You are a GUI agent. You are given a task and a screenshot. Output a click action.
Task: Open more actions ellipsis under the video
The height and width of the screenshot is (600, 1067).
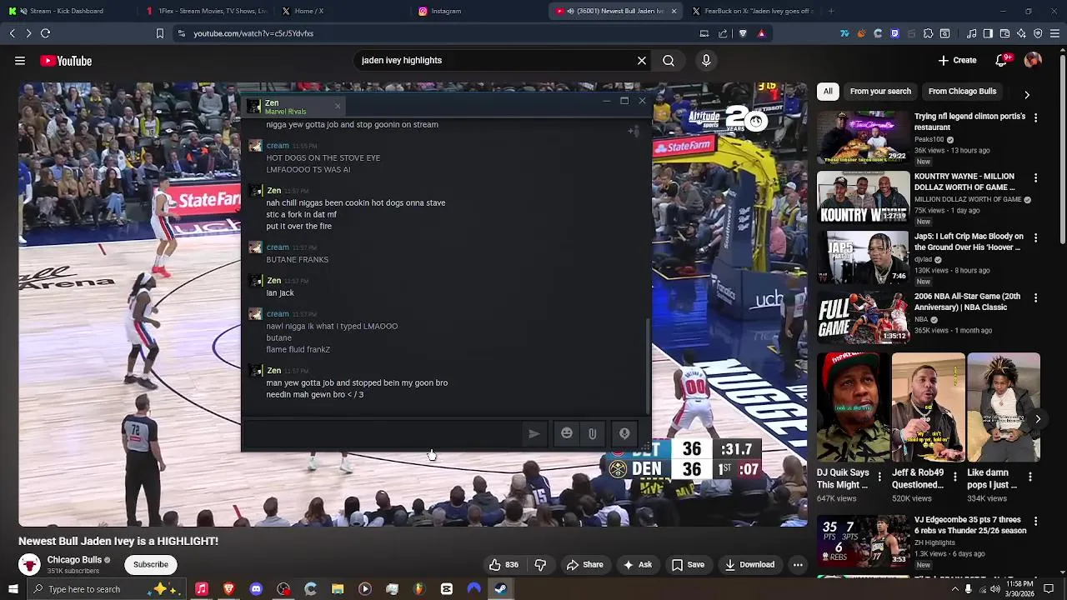pyautogui.click(x=798, y=565)
